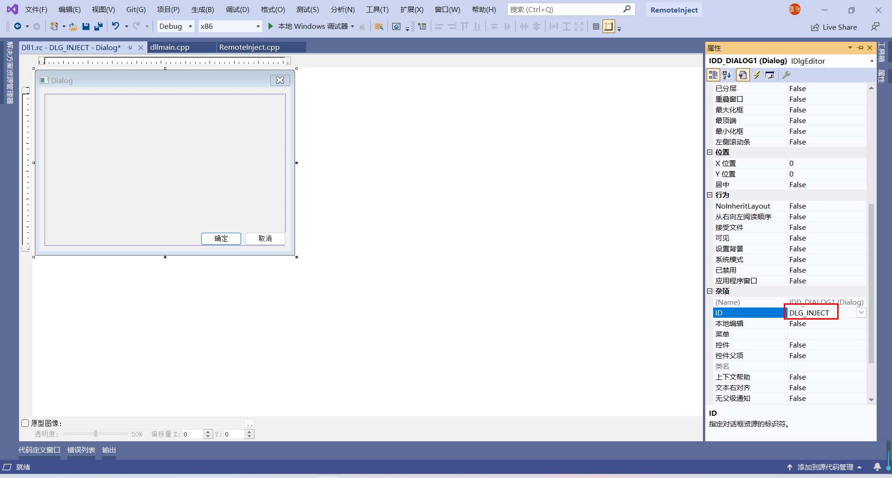Open the 格式(O) menu

[273, 9]
